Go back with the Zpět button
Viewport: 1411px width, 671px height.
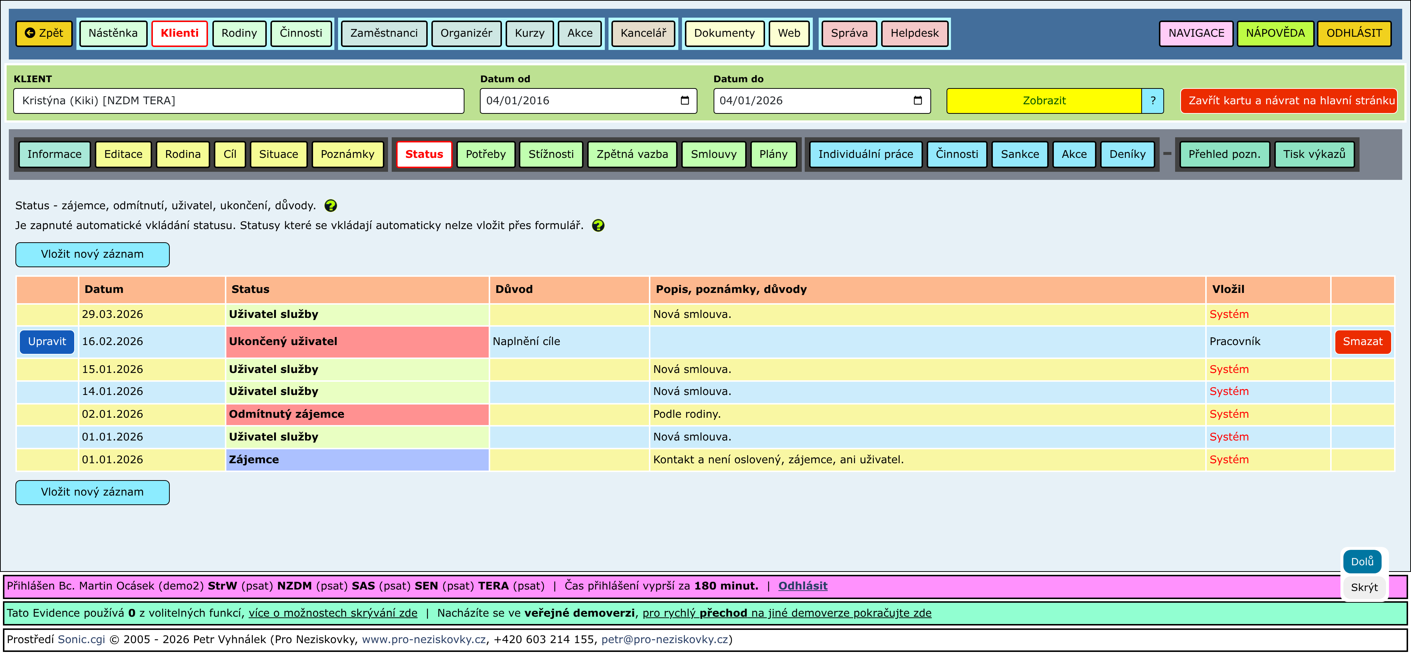pyautogui.click(x=44, y=33)
